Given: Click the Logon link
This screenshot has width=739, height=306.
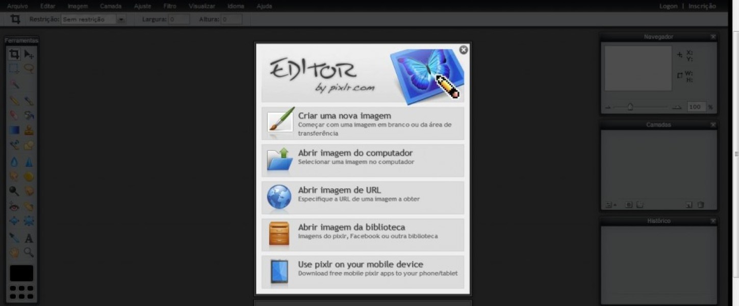Looking at the screenshot, I should pyautogui.click(x=668, y=6).
